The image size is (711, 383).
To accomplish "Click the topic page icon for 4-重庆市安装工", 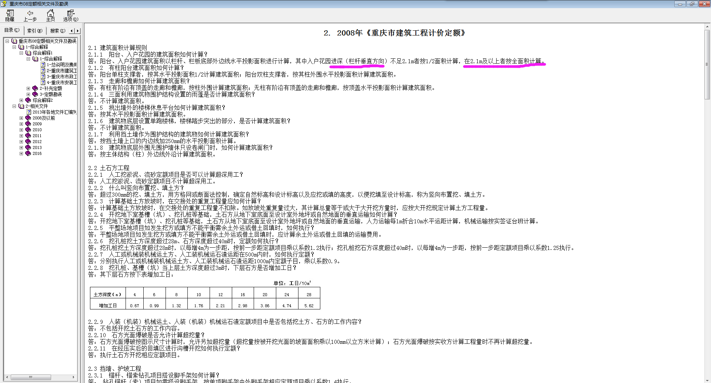I will (43, 82).
